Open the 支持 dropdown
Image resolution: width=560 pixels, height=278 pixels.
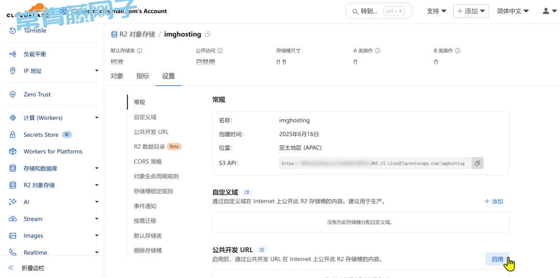pyautogui.click(x=437, y=11)
